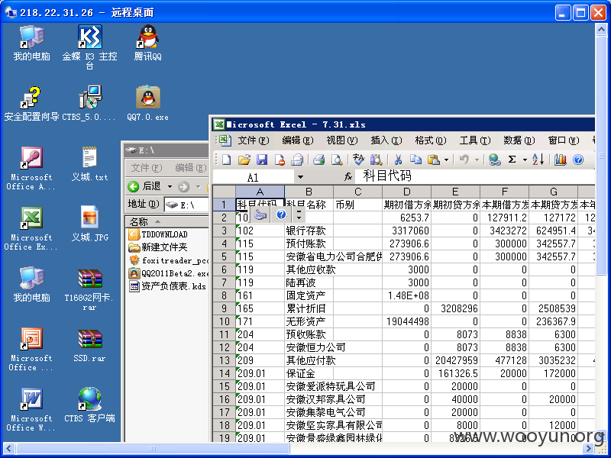Click the Insert Hyperlink globe icon

[x=494, y=160]
